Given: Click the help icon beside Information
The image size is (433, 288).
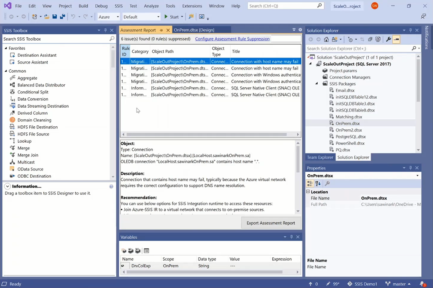Looking at the screenshot, I should [111, 186].
